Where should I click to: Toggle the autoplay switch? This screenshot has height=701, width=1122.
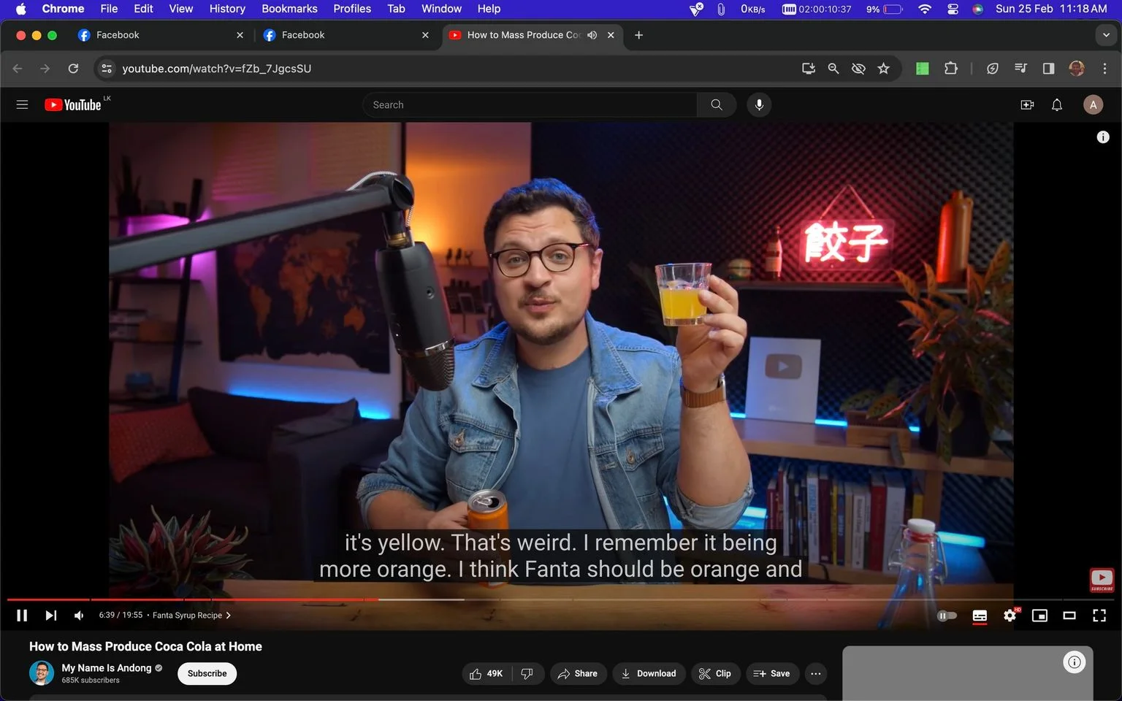[947, 616]
